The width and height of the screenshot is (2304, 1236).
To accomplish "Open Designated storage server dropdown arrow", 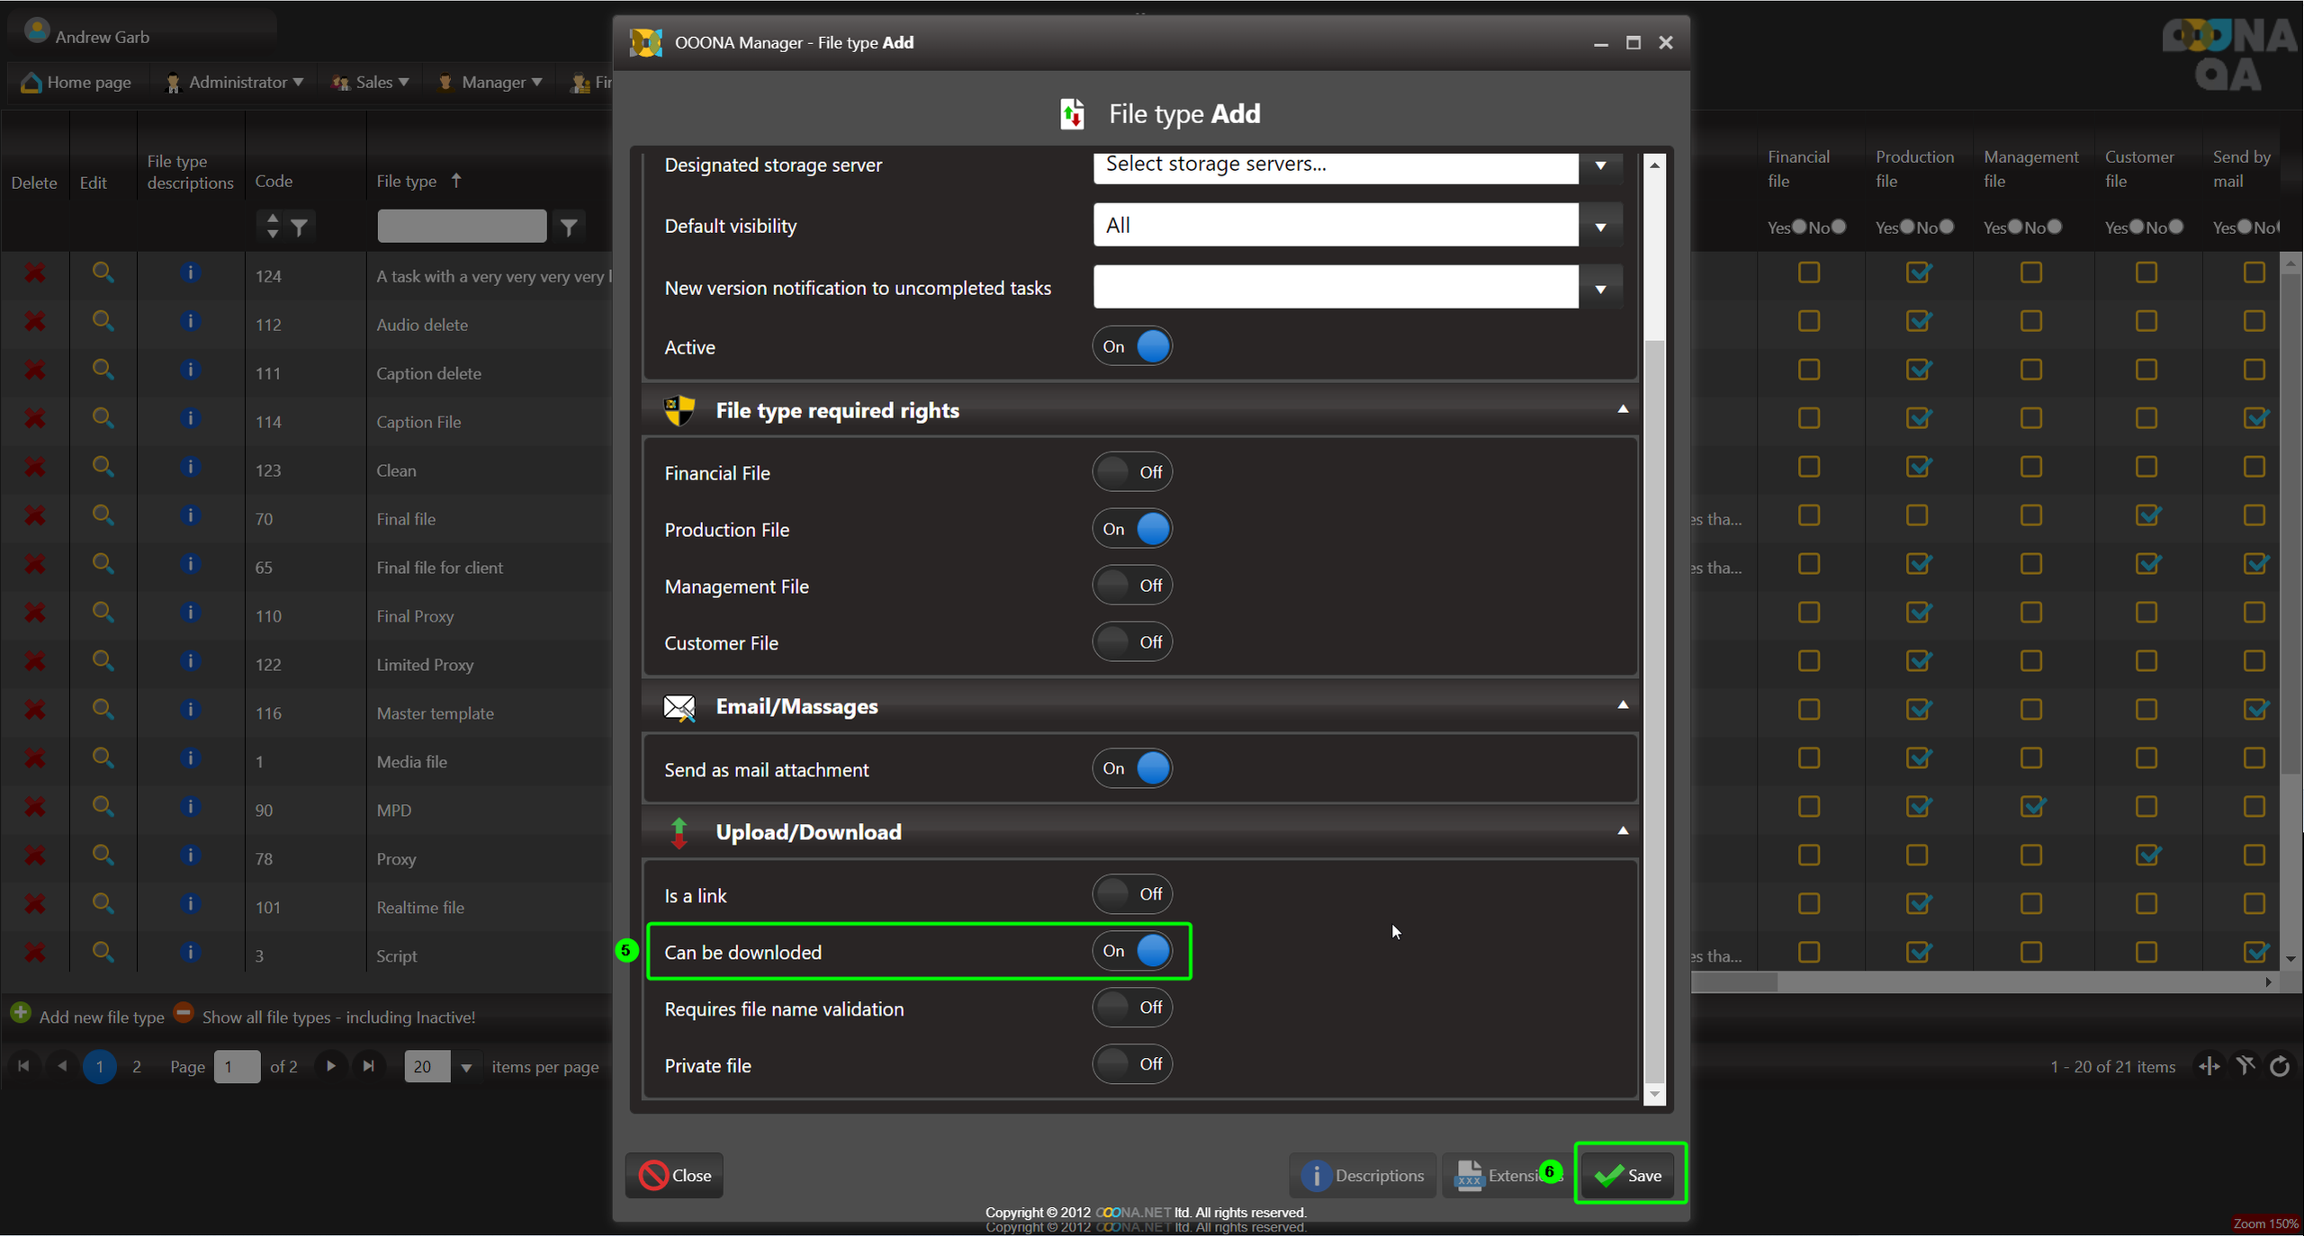I will tap(1599, 166).
